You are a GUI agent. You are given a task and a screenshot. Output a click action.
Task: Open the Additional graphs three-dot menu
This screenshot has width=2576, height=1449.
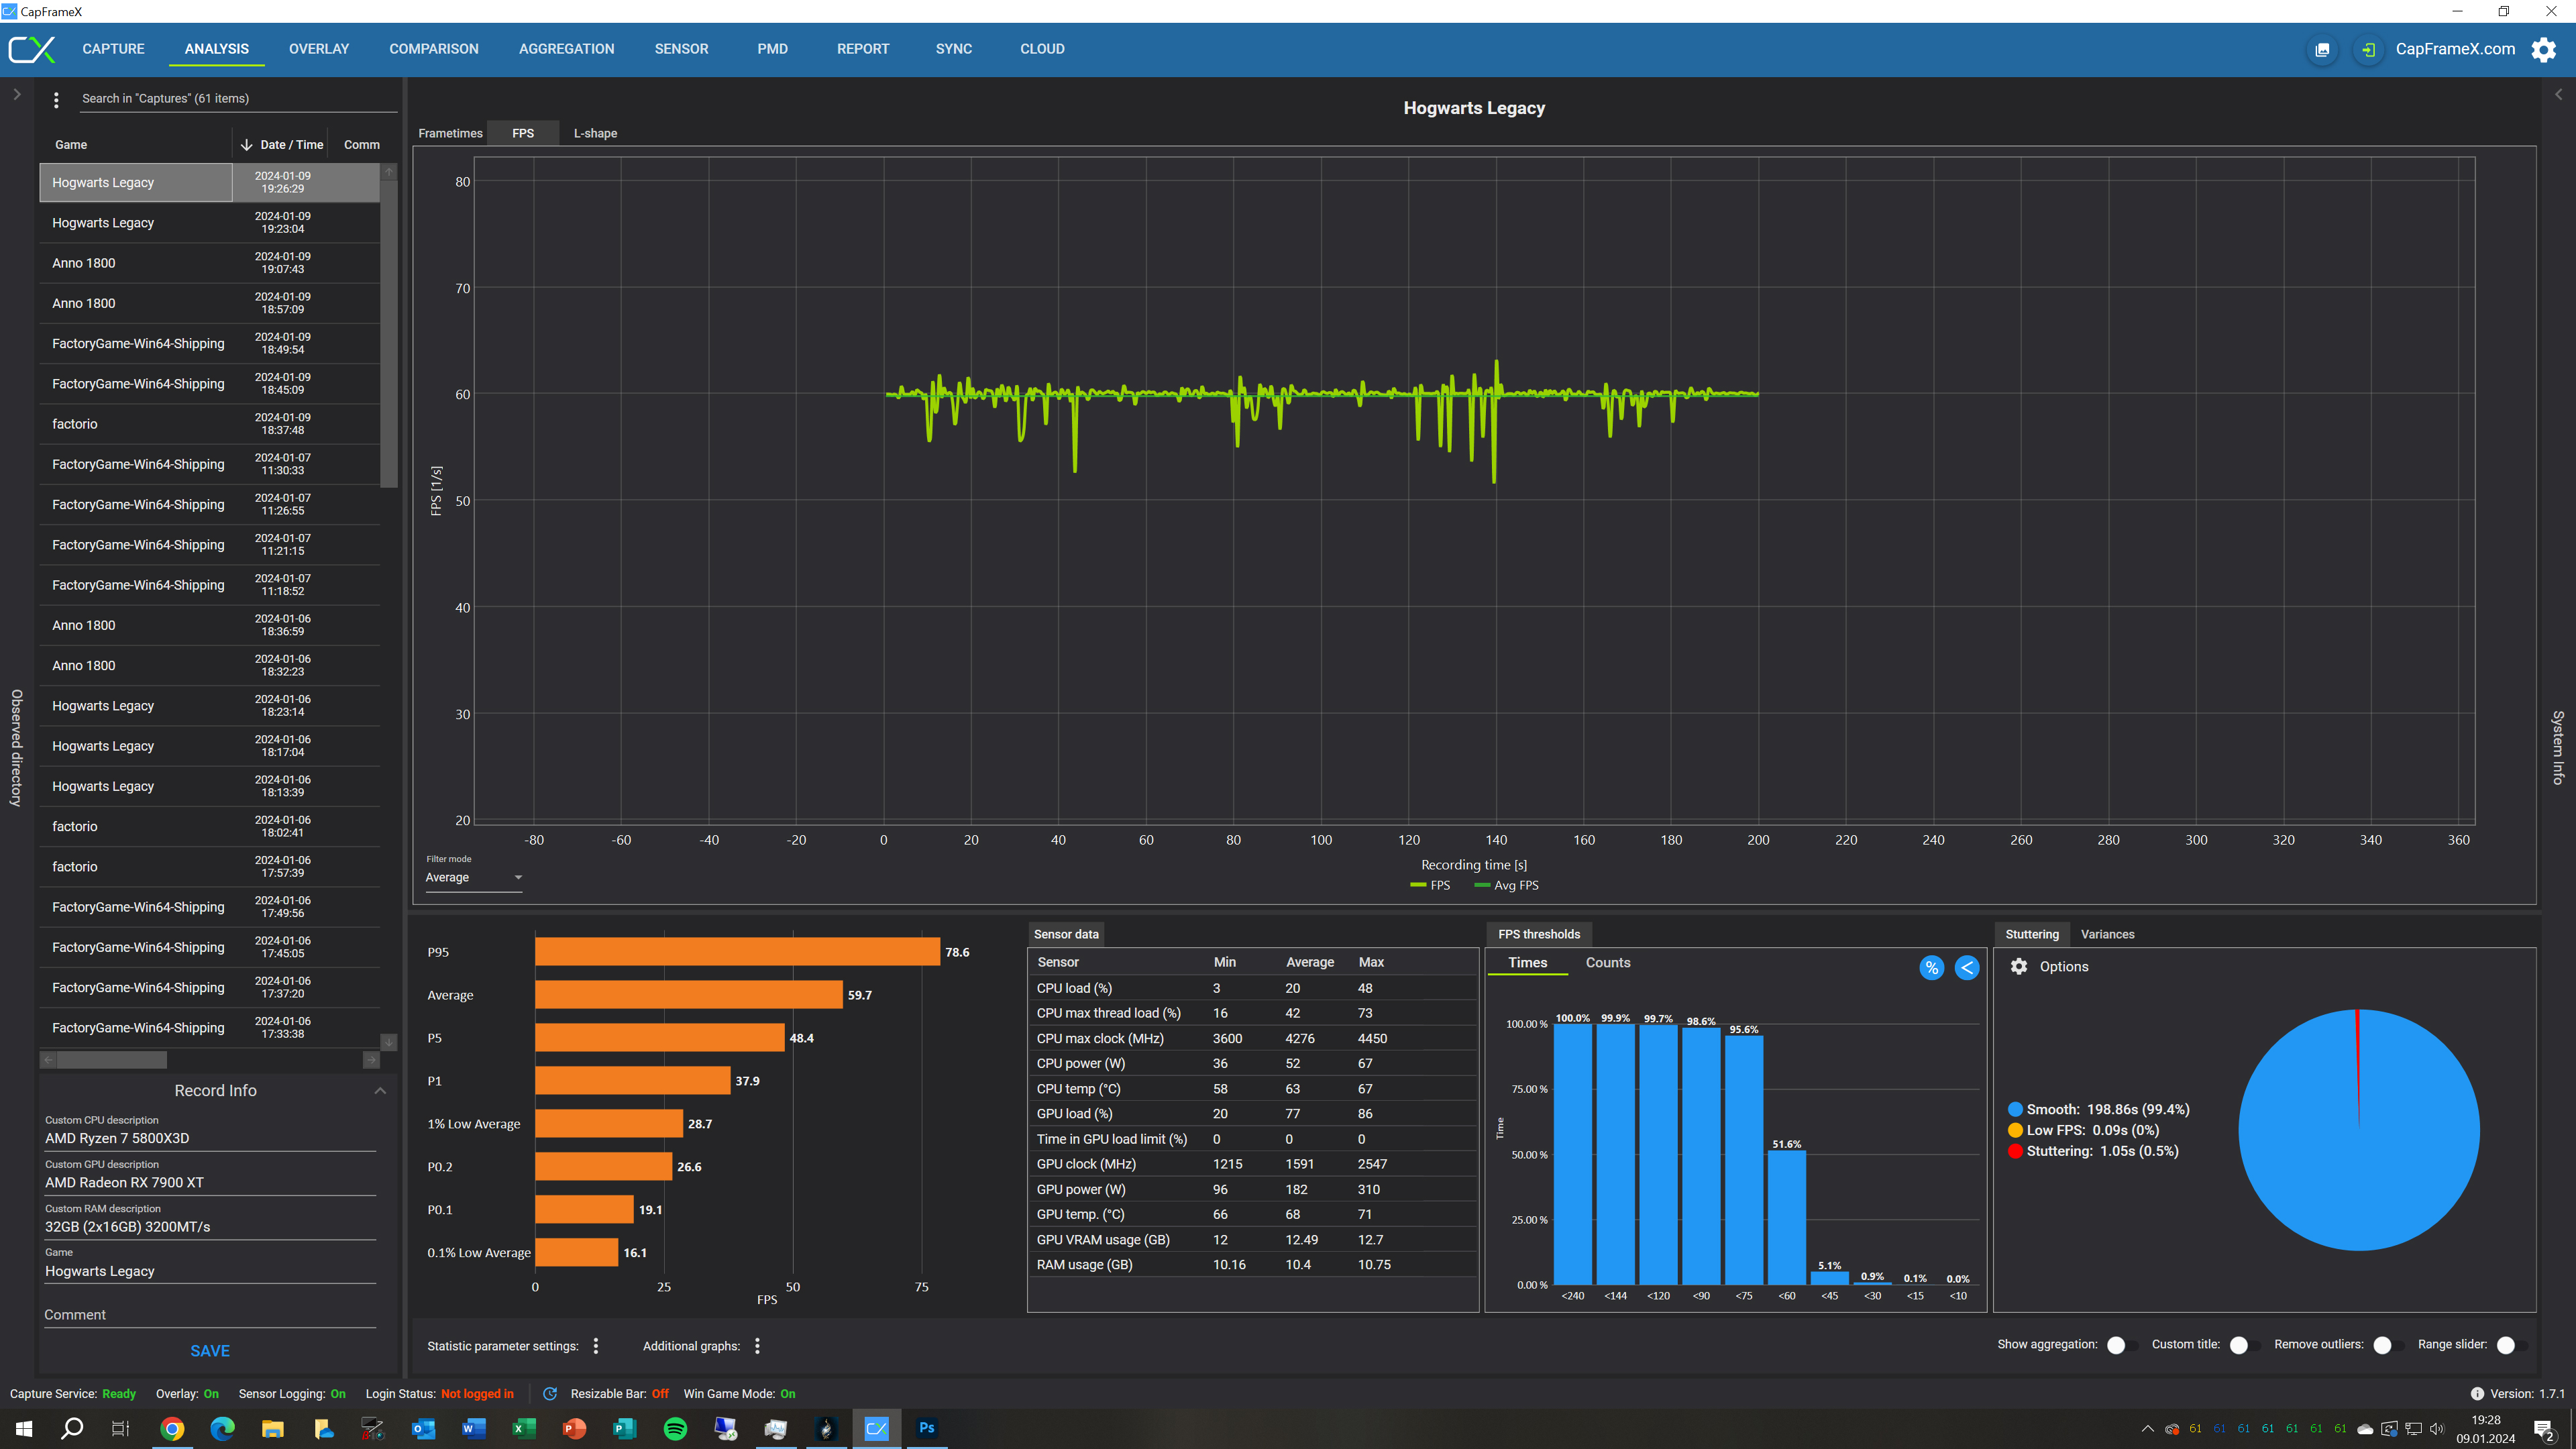coord(757,1346)
